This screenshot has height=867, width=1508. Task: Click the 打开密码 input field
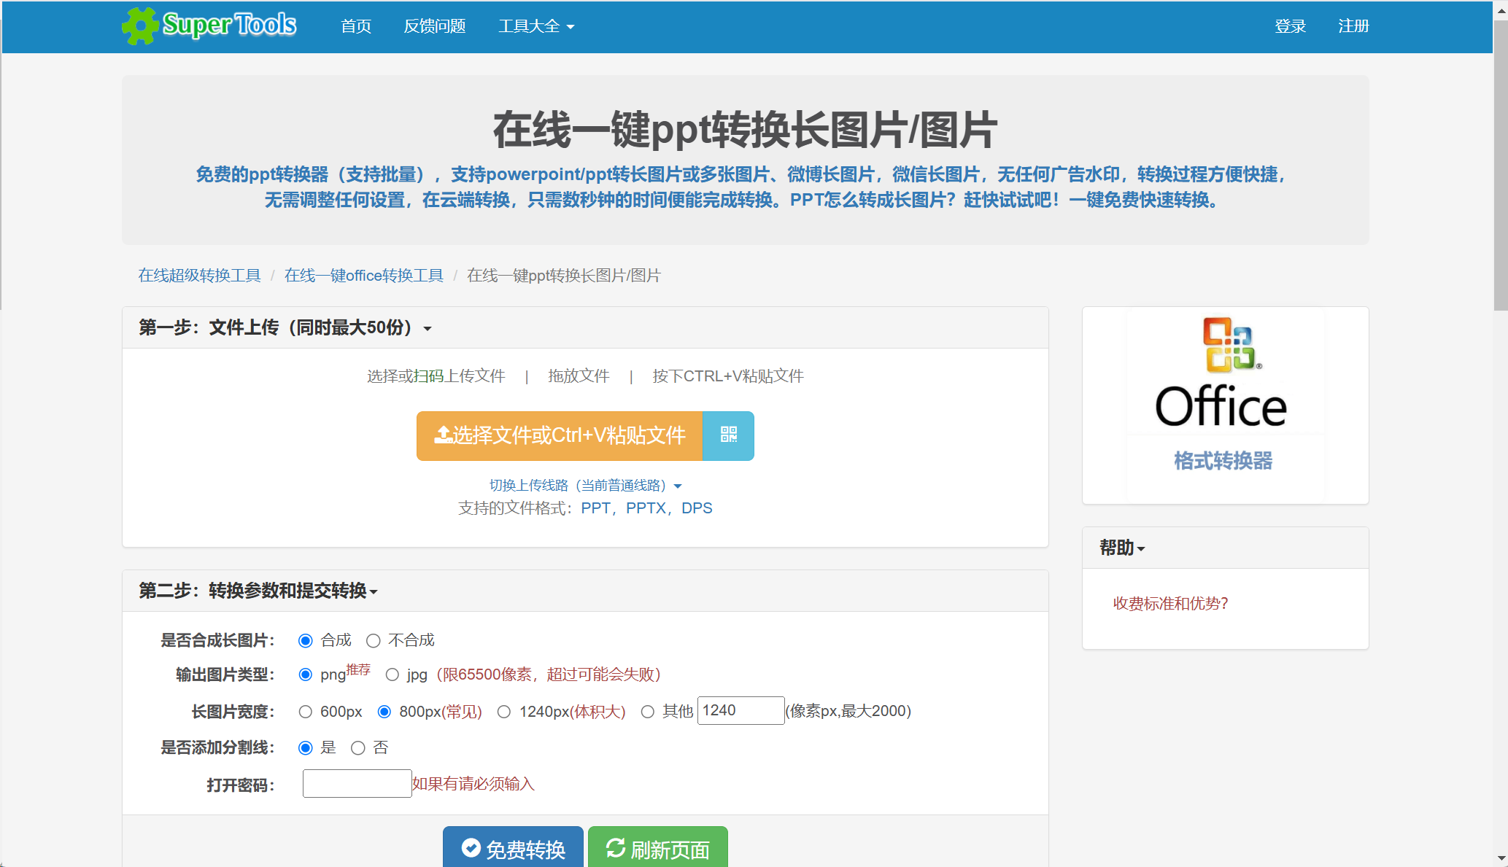(x=357, y=784)
